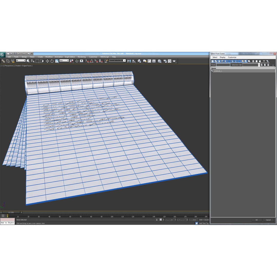277x277 pixels.
Task: Click the Mirror tool icon
Action: pyautogui.click(x=129, y=61)
